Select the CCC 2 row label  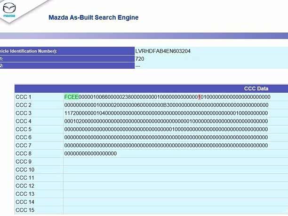(24, 105)
